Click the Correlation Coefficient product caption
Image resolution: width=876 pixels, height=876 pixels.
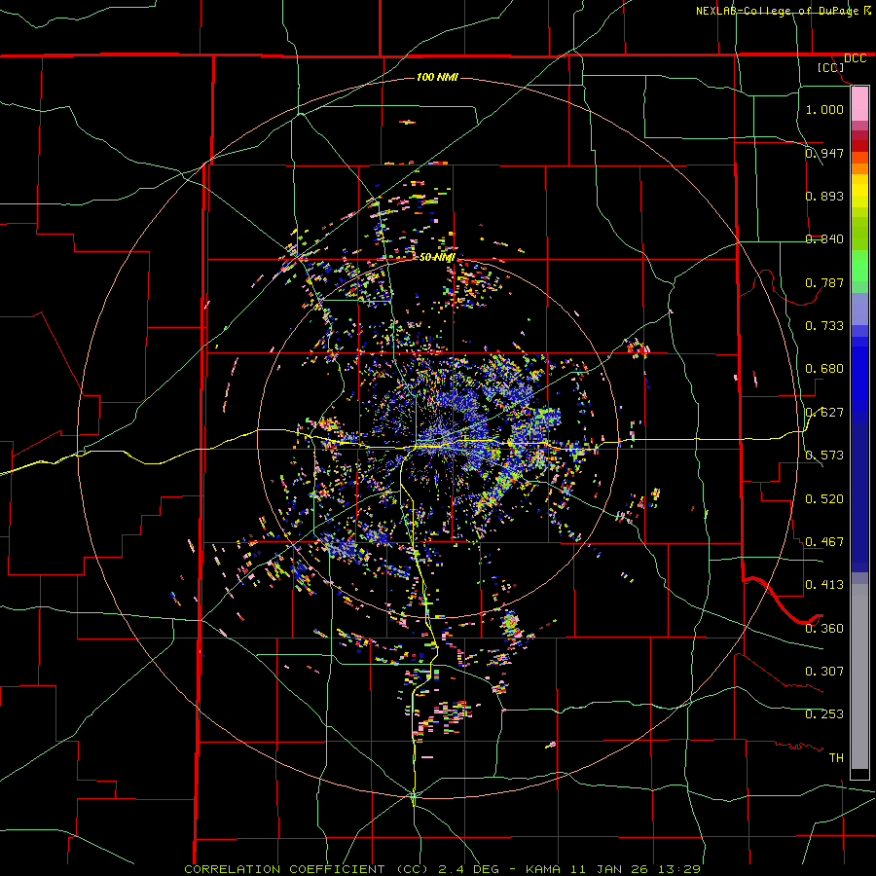coord(443,869)
